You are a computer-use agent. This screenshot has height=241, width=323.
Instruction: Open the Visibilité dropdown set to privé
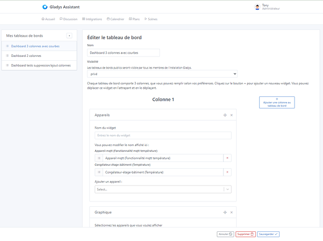tap(162, 74)
